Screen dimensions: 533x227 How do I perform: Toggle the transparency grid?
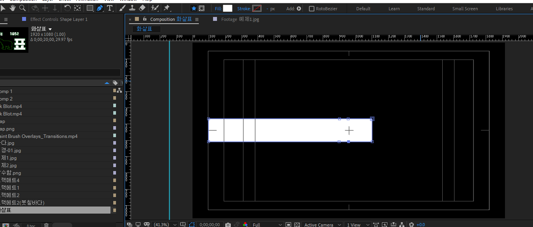[297, 225]
